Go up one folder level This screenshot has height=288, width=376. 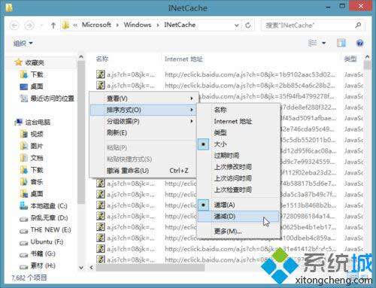[53, 26]
